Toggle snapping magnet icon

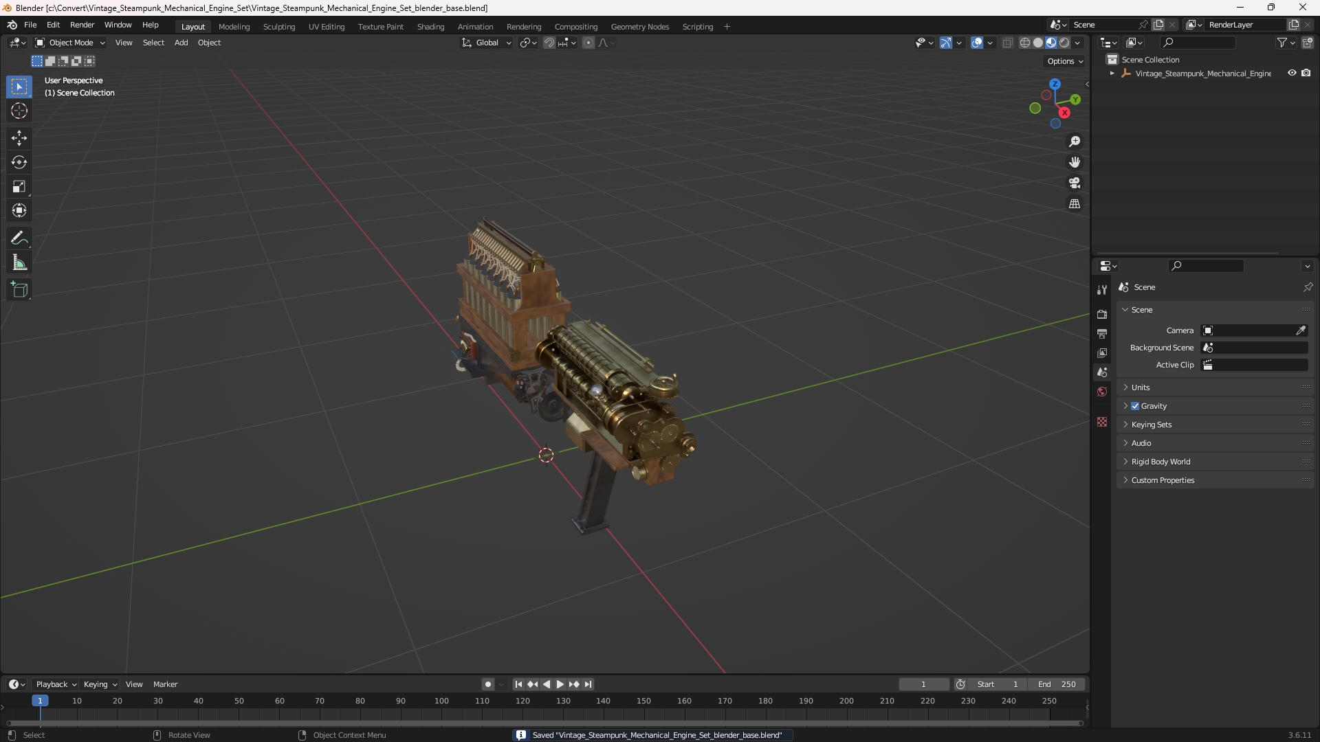[549, 43]
